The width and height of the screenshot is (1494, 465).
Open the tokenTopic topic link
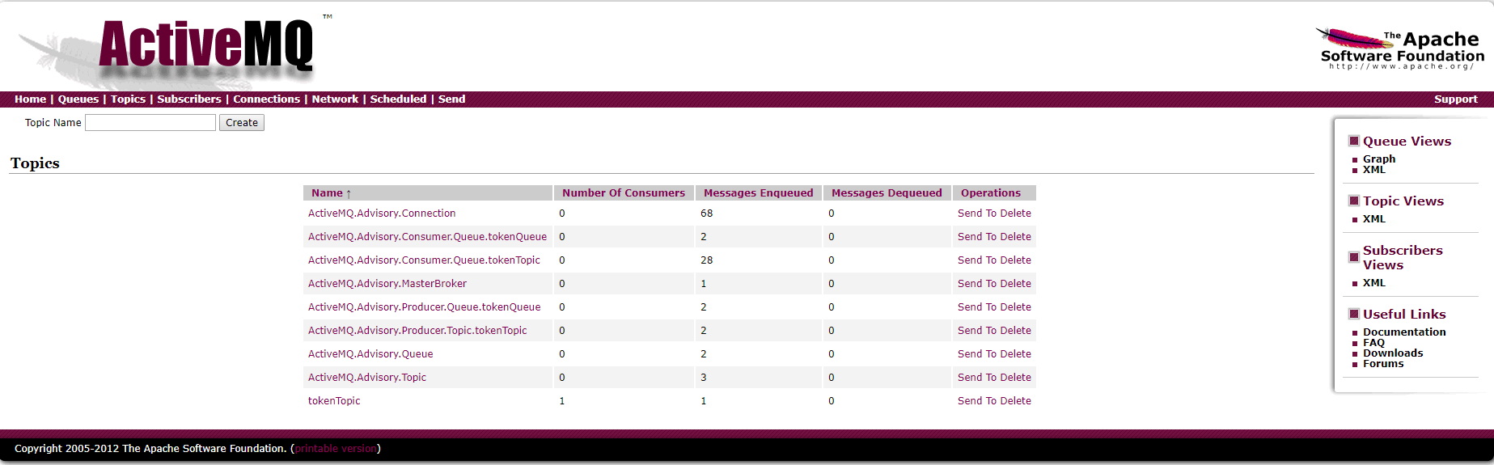[334, 401]
